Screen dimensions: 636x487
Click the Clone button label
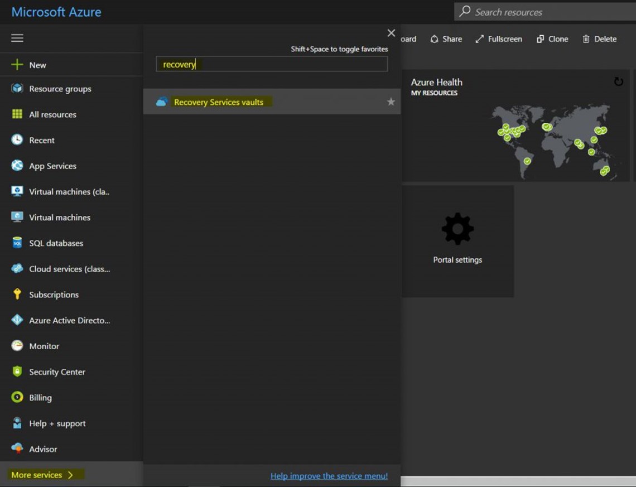[x=558, y=39]
